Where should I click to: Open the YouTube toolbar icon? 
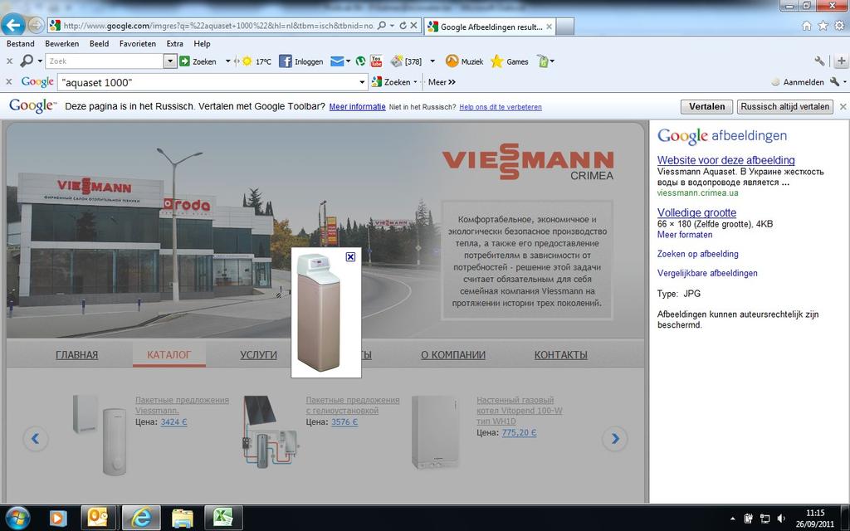pyautogui.click(x=376, y=61)
